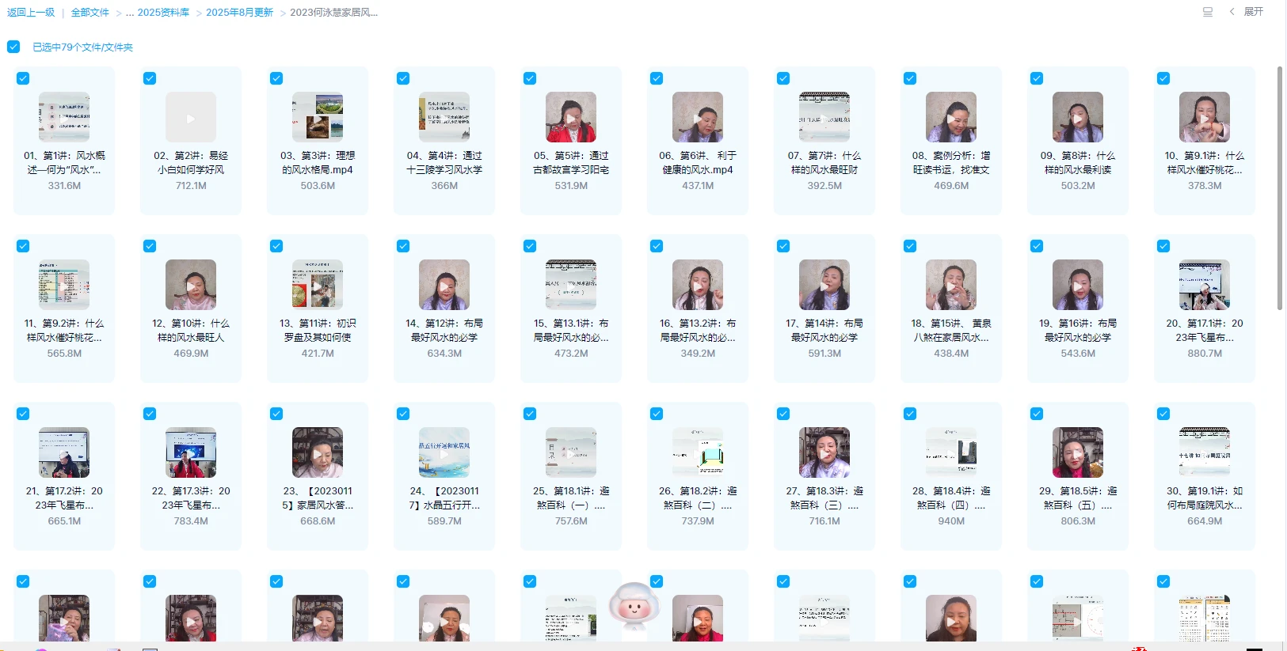Open video thumbnail 07 第7讲

tap(824, 117)
